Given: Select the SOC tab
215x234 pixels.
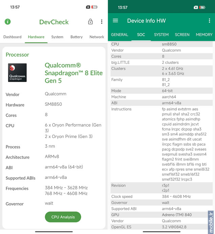Looking at the screenshot, I should click(x=141, y=35).
